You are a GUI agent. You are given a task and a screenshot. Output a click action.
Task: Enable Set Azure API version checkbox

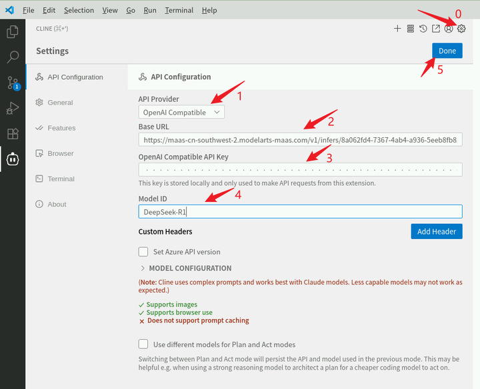point(143,252)
